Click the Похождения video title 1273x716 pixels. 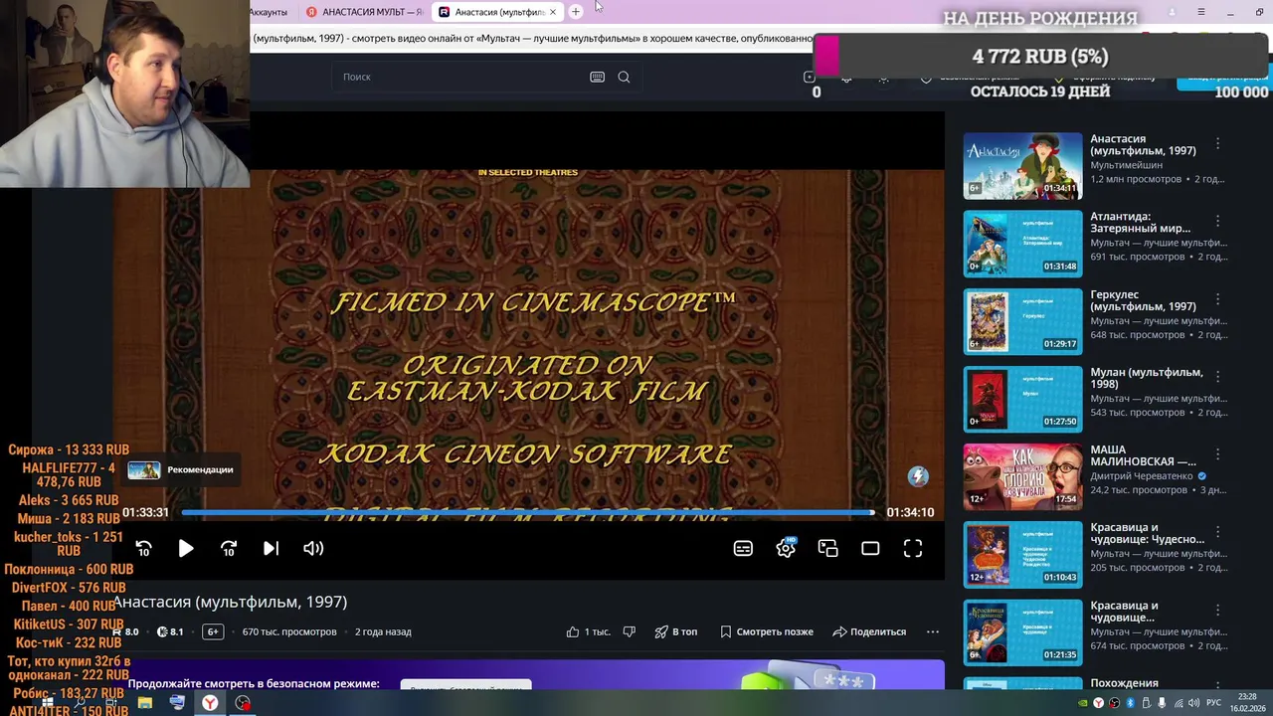(x=1124, y=683)
